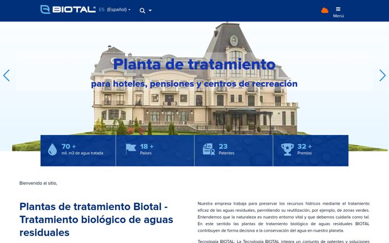Click the 'Países' label
The image size is (389, 243).
pyautogui.click(x=146, y=153)
